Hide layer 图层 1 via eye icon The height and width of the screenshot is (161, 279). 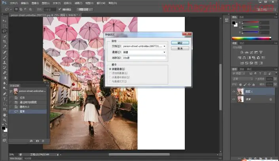click(234, 91)
